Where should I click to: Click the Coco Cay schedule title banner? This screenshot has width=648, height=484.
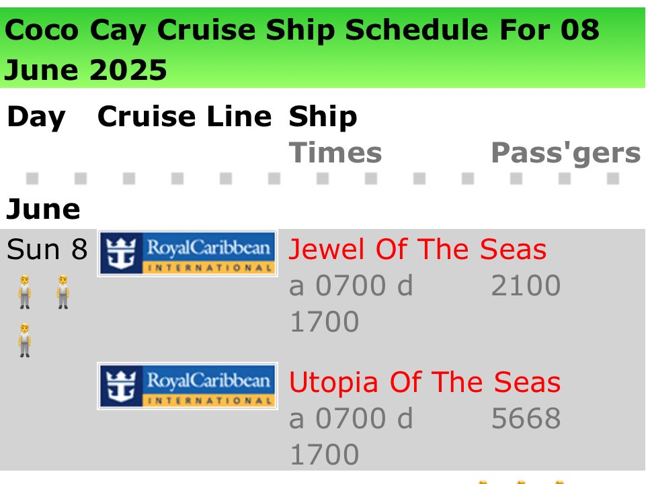point(323,48)
